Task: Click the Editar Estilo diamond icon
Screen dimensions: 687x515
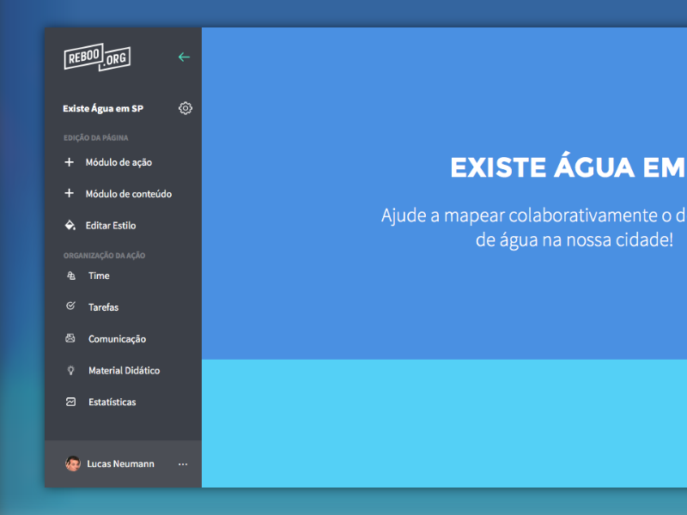Action: 70,225
